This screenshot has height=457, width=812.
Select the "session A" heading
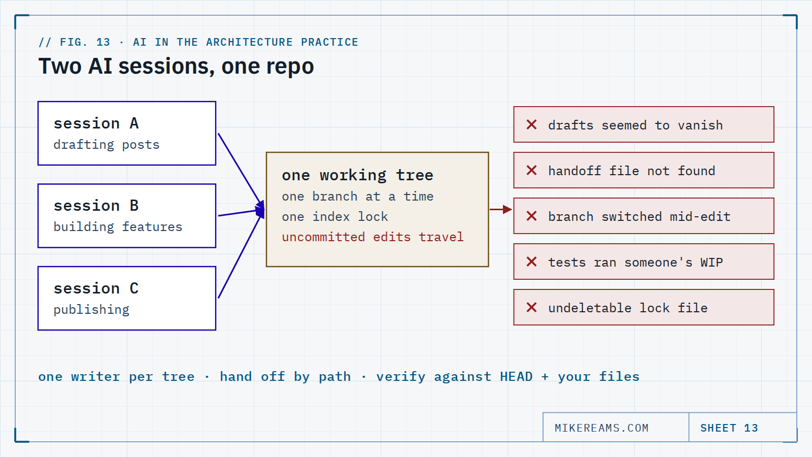click(96, 123)
